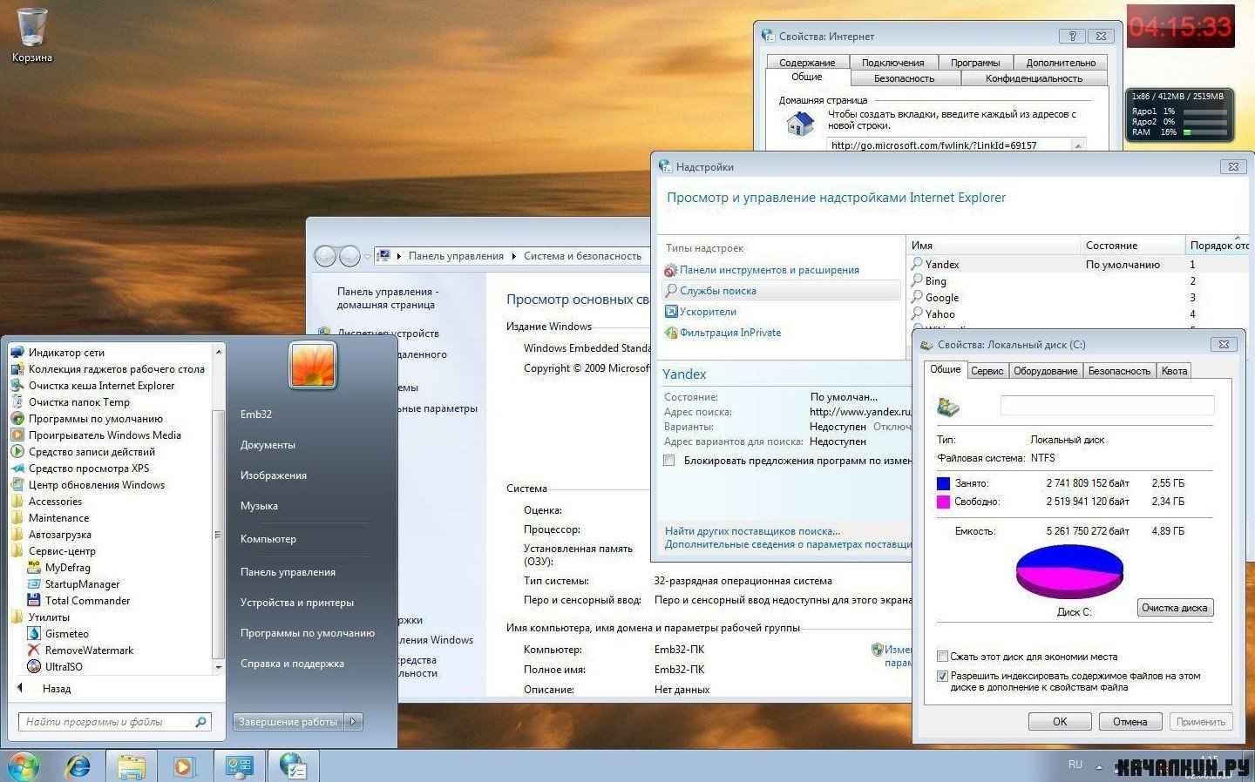Open Оборудование tab in Local Disk properties

[1046, 371]
